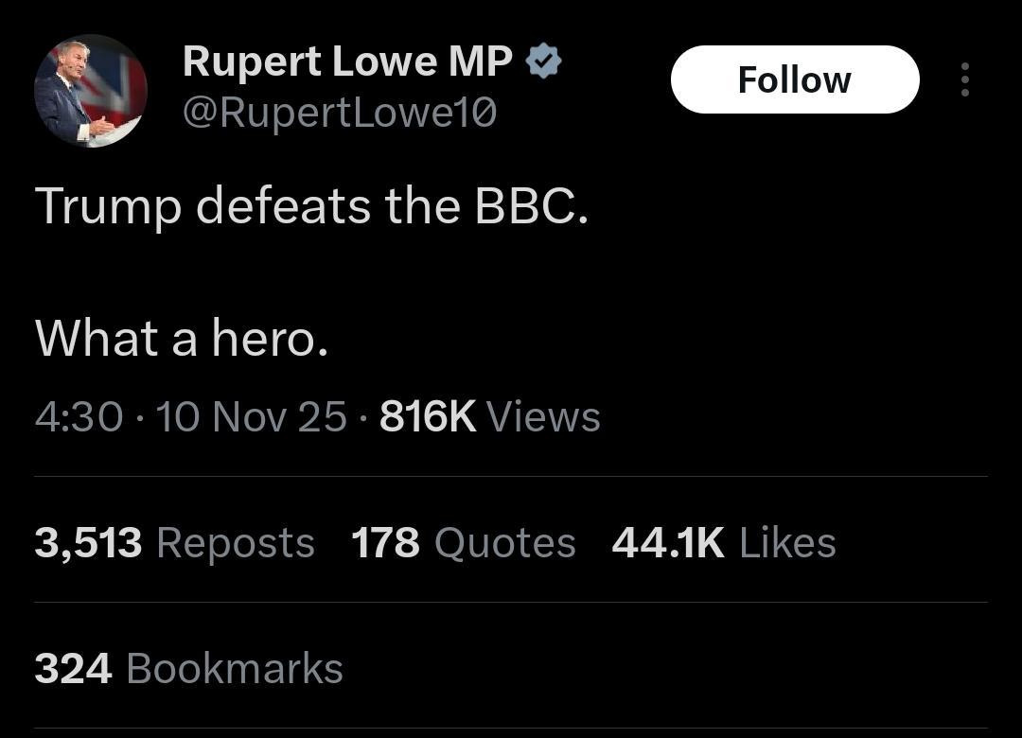Click the 3,513 repost count number
Image resolution: width=1022 pixels, height=738 pixels.
pos(88,543)
